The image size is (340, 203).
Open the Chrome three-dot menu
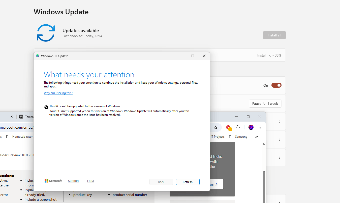click(x=260, y=127)
